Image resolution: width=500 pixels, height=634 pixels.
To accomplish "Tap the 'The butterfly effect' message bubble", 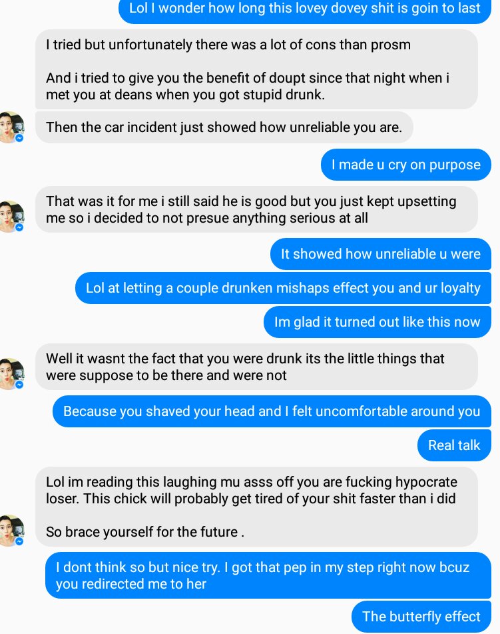I will pyautogui.click(x=421, y=617).
